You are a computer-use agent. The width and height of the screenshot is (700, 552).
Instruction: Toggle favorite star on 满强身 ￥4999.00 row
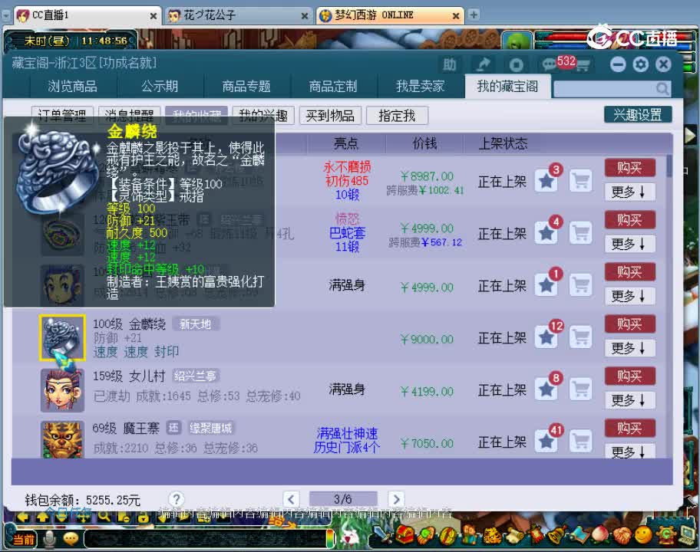click(546, 285)
